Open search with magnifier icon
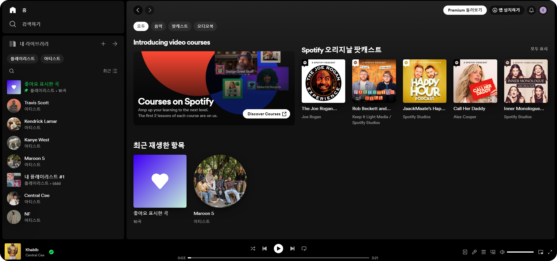Image resolution: width=557 pixels, height=261 pixels. pos(13,24)
